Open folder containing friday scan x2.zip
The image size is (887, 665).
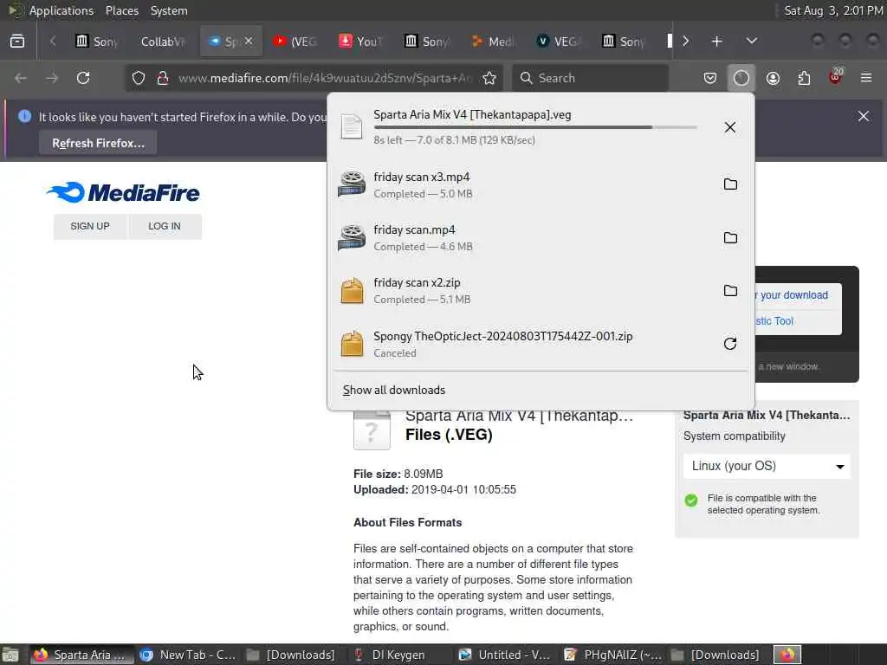[730, 291]
